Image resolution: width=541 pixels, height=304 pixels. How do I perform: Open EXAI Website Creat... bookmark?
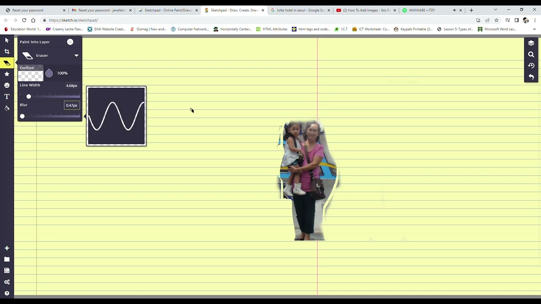click(107, 29)
